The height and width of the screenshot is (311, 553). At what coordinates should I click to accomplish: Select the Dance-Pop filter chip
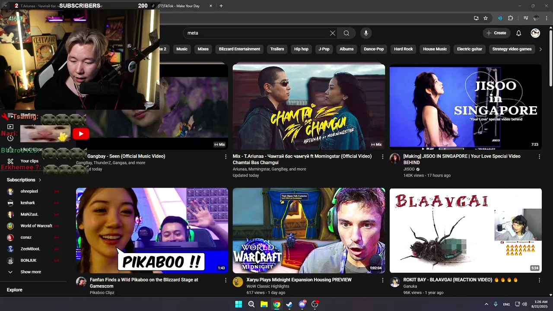[374, 49]
